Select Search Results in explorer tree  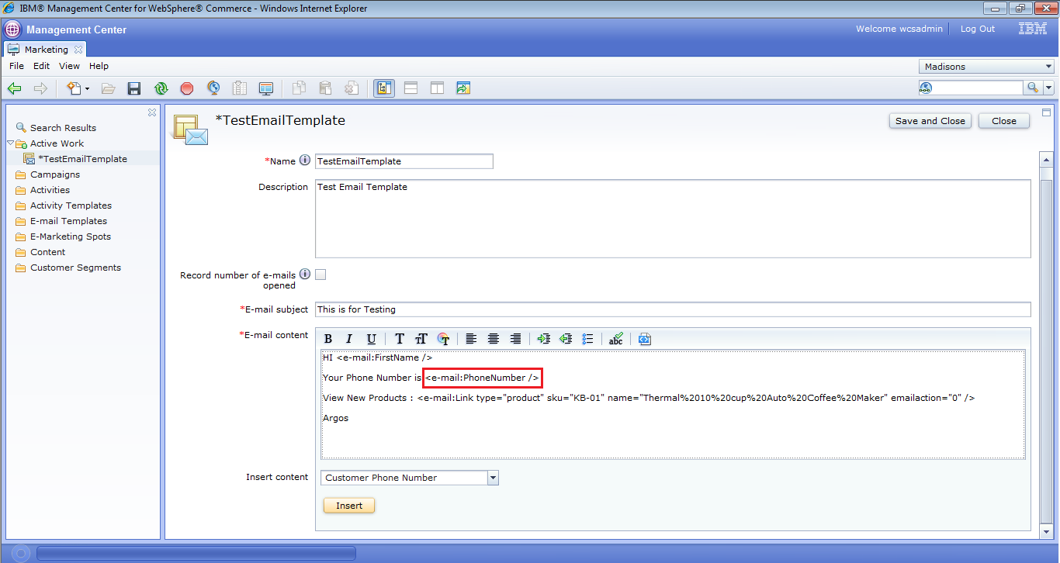(63, 128)
